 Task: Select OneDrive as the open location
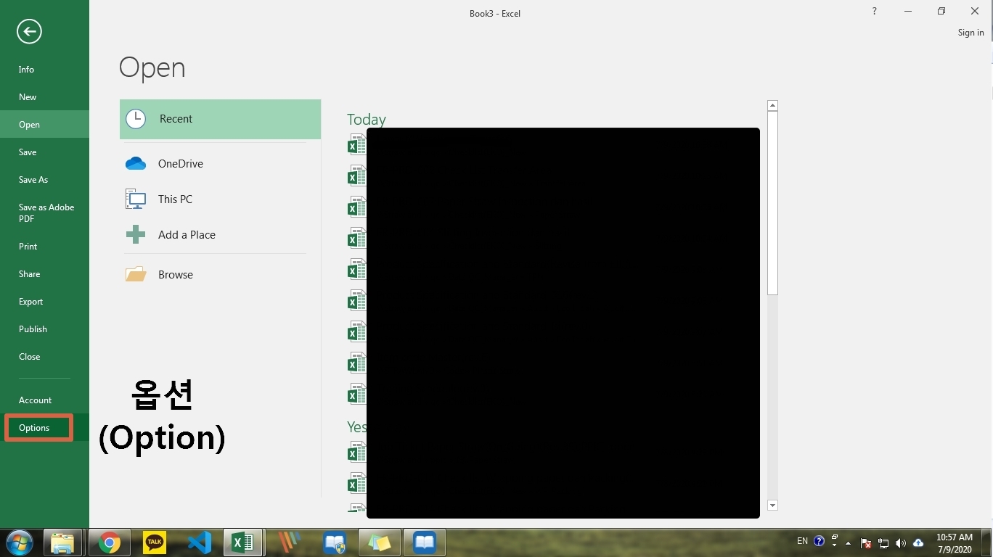220,164
